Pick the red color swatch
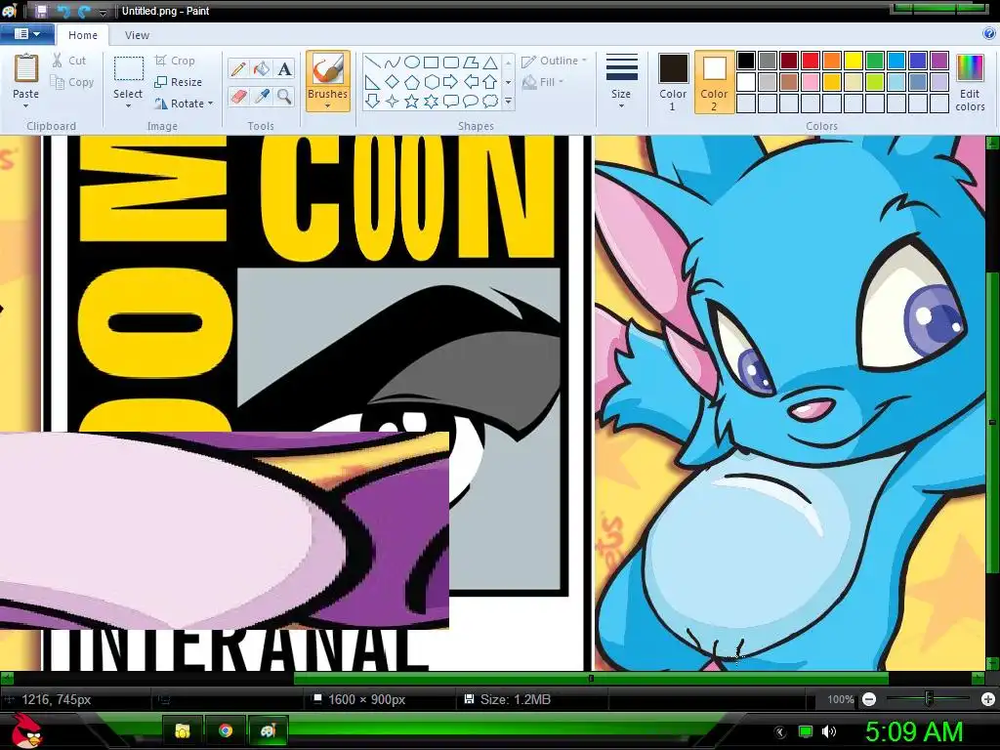This screenshot has width=1000, height=750. click(x=811, y=61)
